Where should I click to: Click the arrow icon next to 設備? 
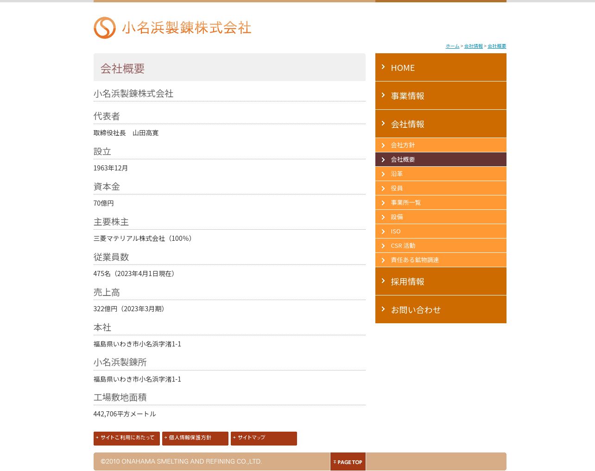point(383,217)
